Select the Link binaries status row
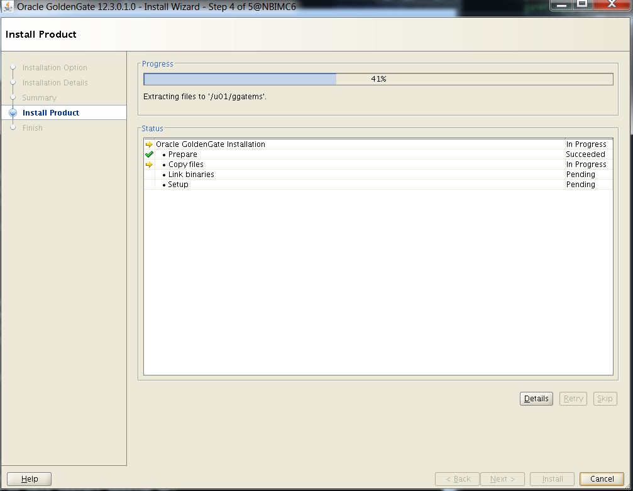 pos(191,175)
